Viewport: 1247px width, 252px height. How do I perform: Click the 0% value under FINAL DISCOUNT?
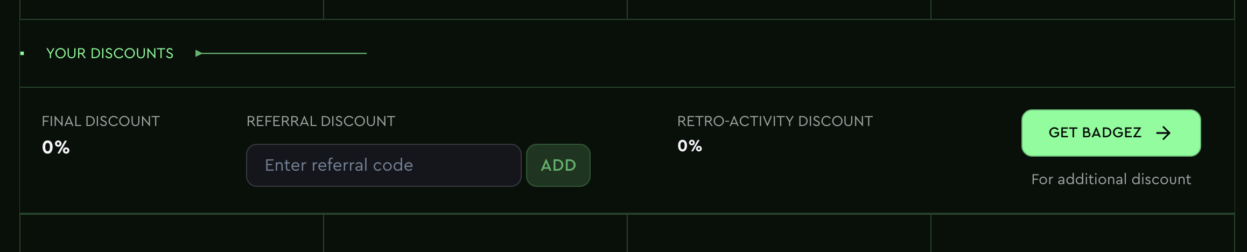[x=56, y=148]
